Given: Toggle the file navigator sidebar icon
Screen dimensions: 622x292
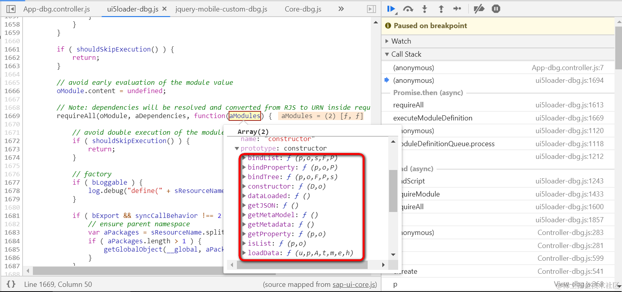Looking at the screenshot, I should click(x=11, y=9).
